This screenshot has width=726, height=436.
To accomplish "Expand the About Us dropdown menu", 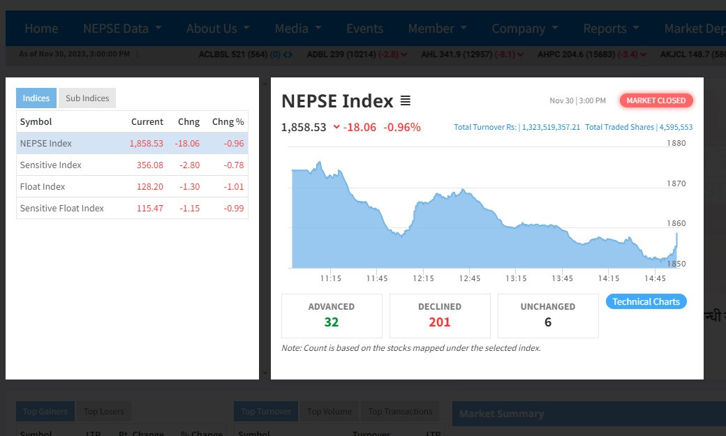I will pyautogui.click(x=218, y=29).
